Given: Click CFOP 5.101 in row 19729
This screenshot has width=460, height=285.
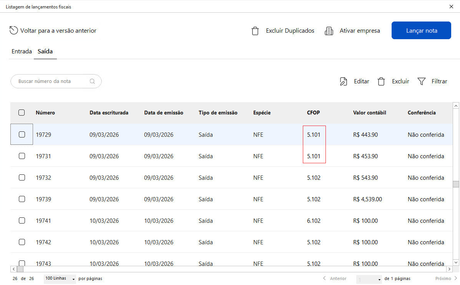Looking at the screenshot, I should point(314,134).
